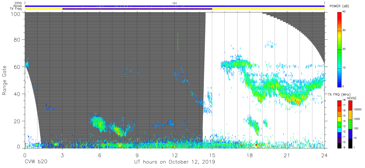Click the CPID value 151
The width and height of the screenshot is (365, 168).
coord(175,3)
